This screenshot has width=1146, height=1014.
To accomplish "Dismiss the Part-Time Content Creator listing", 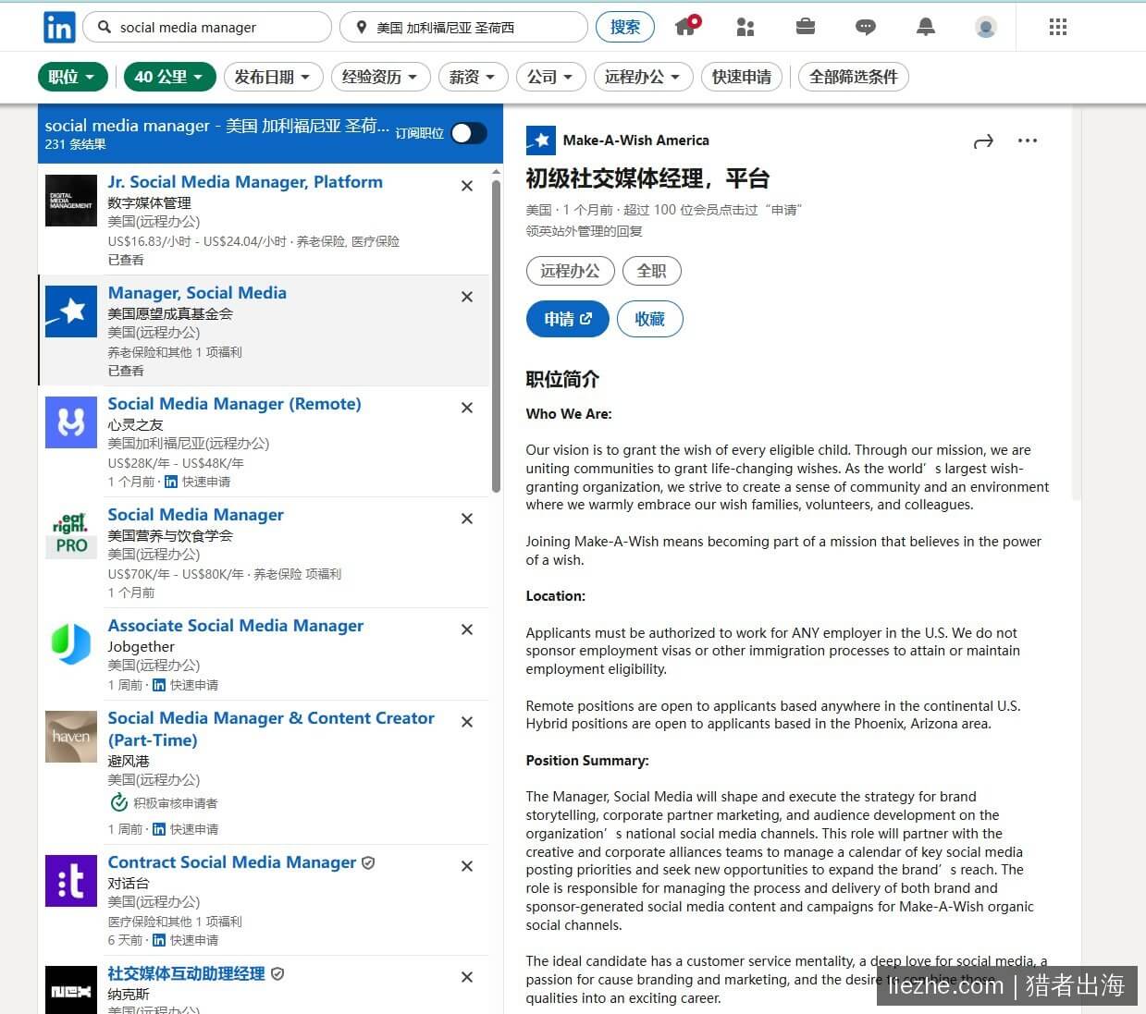I will 467,722.
